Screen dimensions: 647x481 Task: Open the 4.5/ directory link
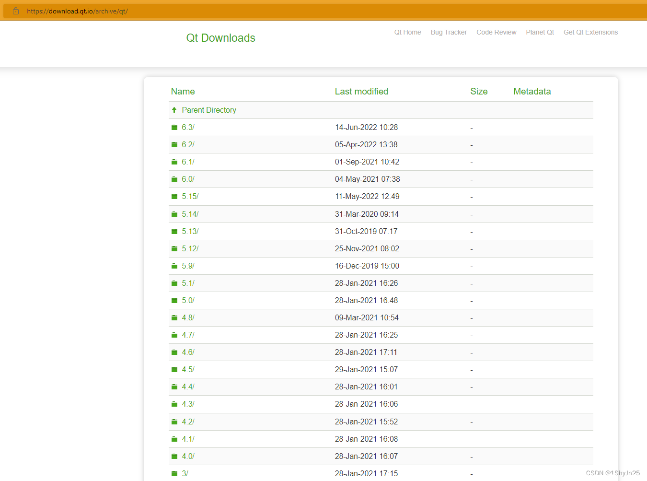pos(188,369)
